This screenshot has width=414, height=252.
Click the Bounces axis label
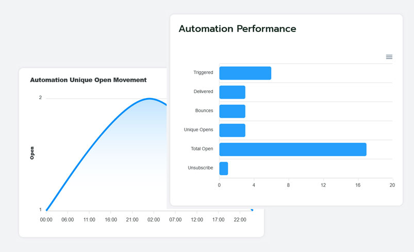tap(204, 111)
